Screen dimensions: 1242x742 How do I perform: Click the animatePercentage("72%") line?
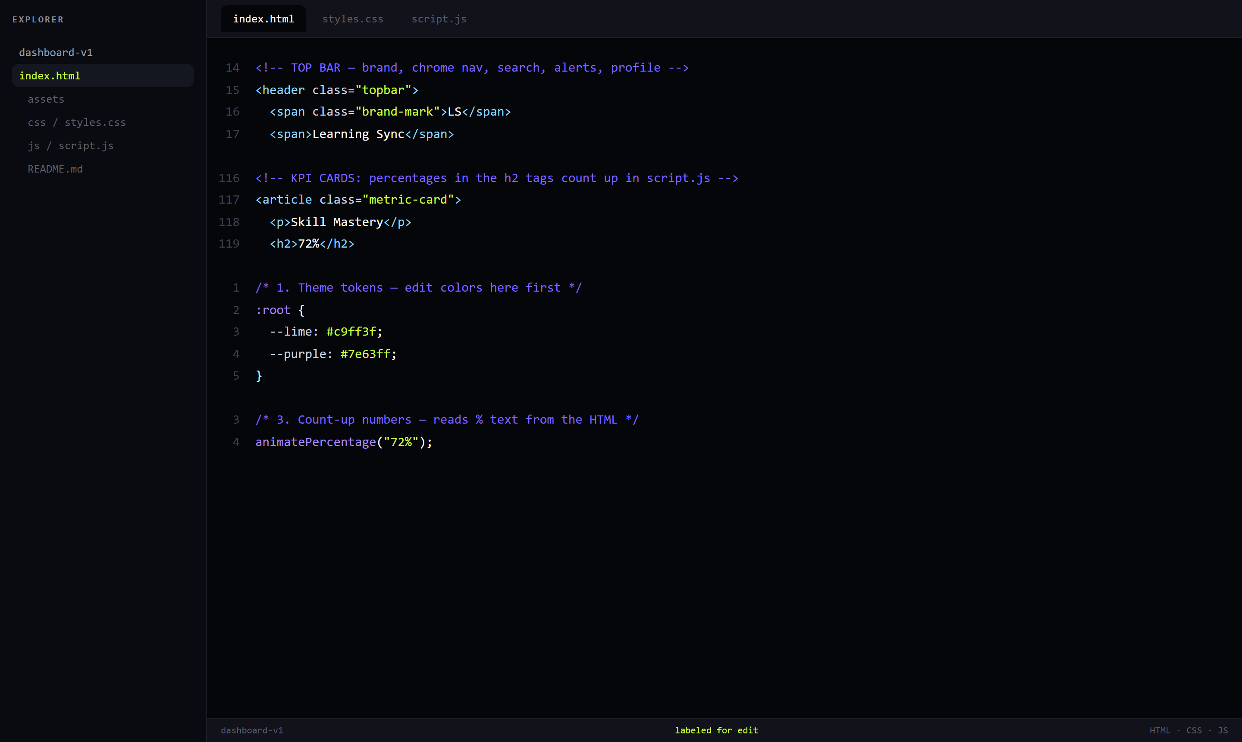(344, 442)
